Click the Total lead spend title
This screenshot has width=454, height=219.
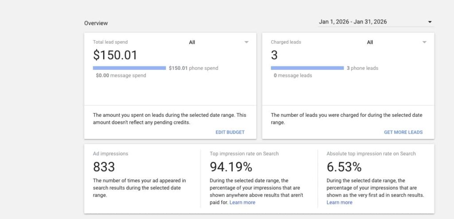click(x=110, y=42)
